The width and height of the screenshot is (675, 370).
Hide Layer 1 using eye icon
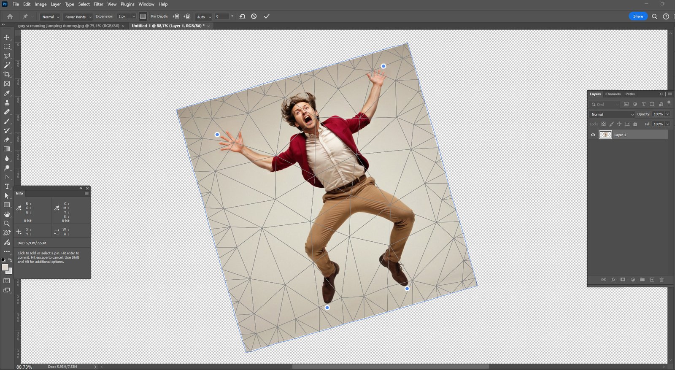593,135
